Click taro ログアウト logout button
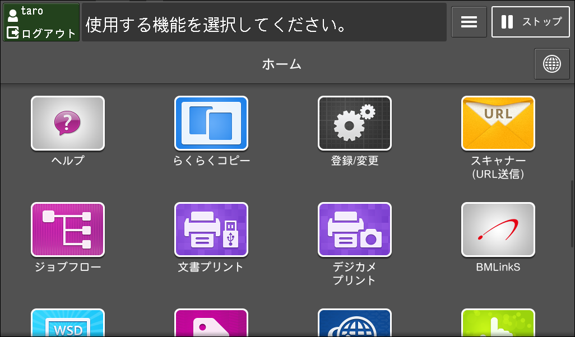 point(41,22)
